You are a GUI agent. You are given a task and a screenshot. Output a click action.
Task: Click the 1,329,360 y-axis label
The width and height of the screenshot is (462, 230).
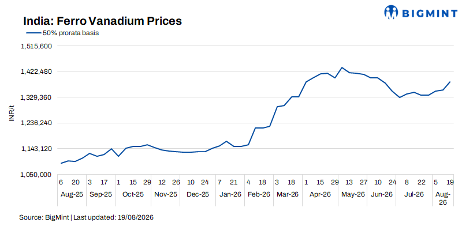point(36,97)
